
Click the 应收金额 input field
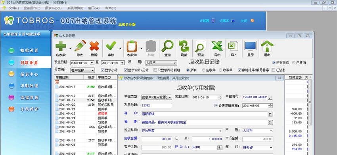157,139
